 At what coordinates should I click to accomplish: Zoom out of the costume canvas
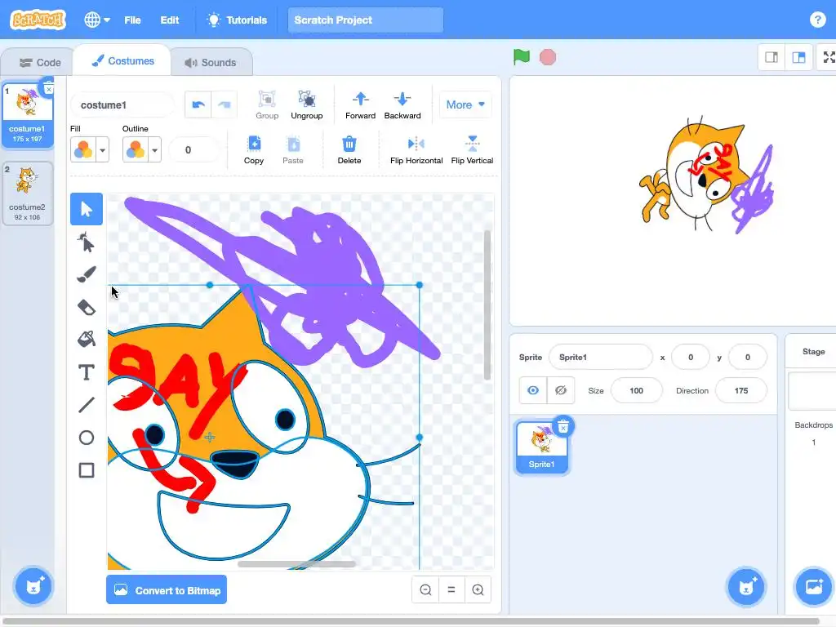tap(425, 589)
